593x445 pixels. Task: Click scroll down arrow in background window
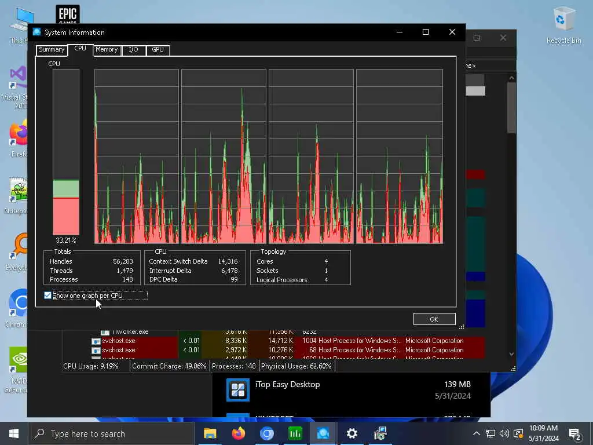(x=511, y=354)
